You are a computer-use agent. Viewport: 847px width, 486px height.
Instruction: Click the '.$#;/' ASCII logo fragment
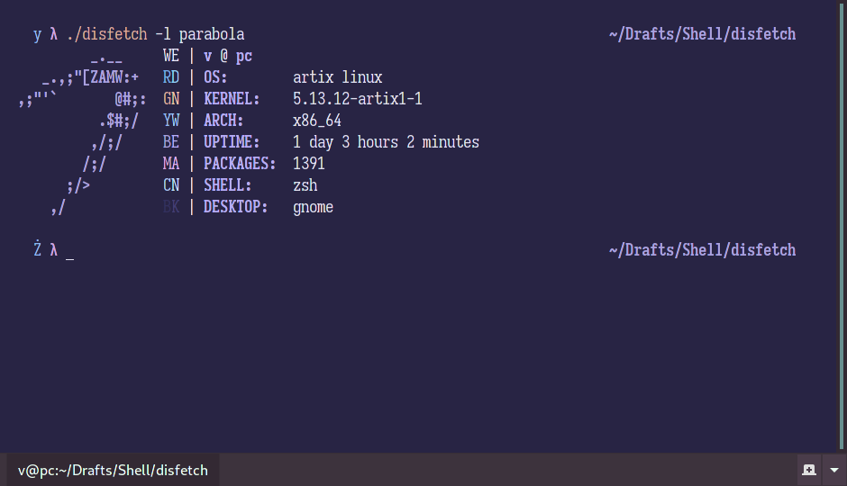pos(119,121)
